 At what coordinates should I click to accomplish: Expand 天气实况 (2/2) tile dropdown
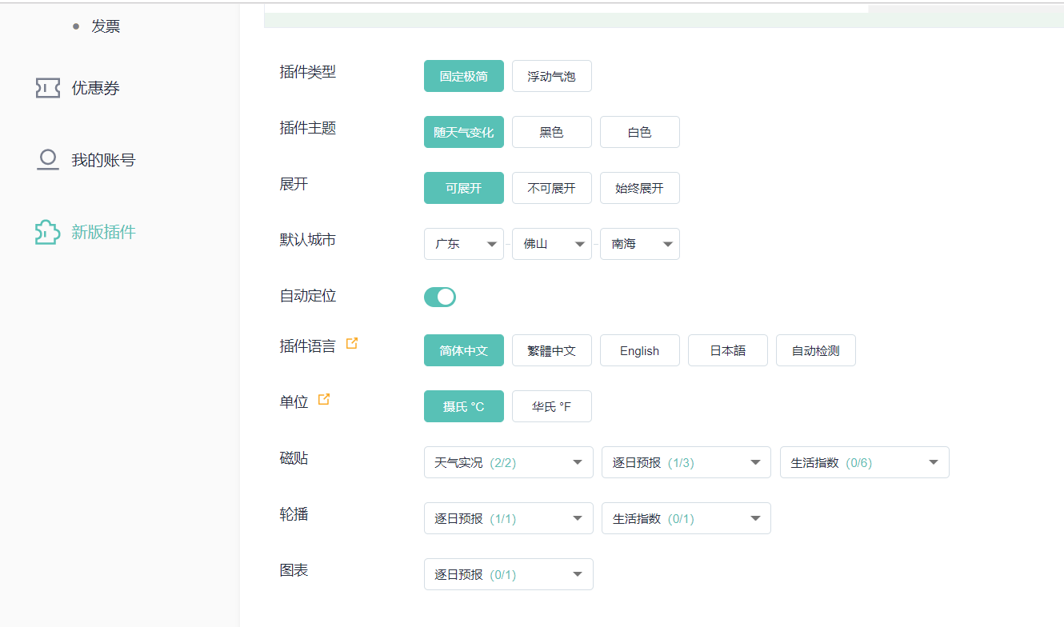(509, 462)
